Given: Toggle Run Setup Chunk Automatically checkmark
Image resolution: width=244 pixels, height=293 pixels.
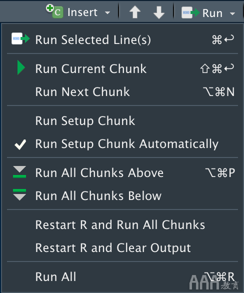Looking at the screenshot, I should [20, 144].
